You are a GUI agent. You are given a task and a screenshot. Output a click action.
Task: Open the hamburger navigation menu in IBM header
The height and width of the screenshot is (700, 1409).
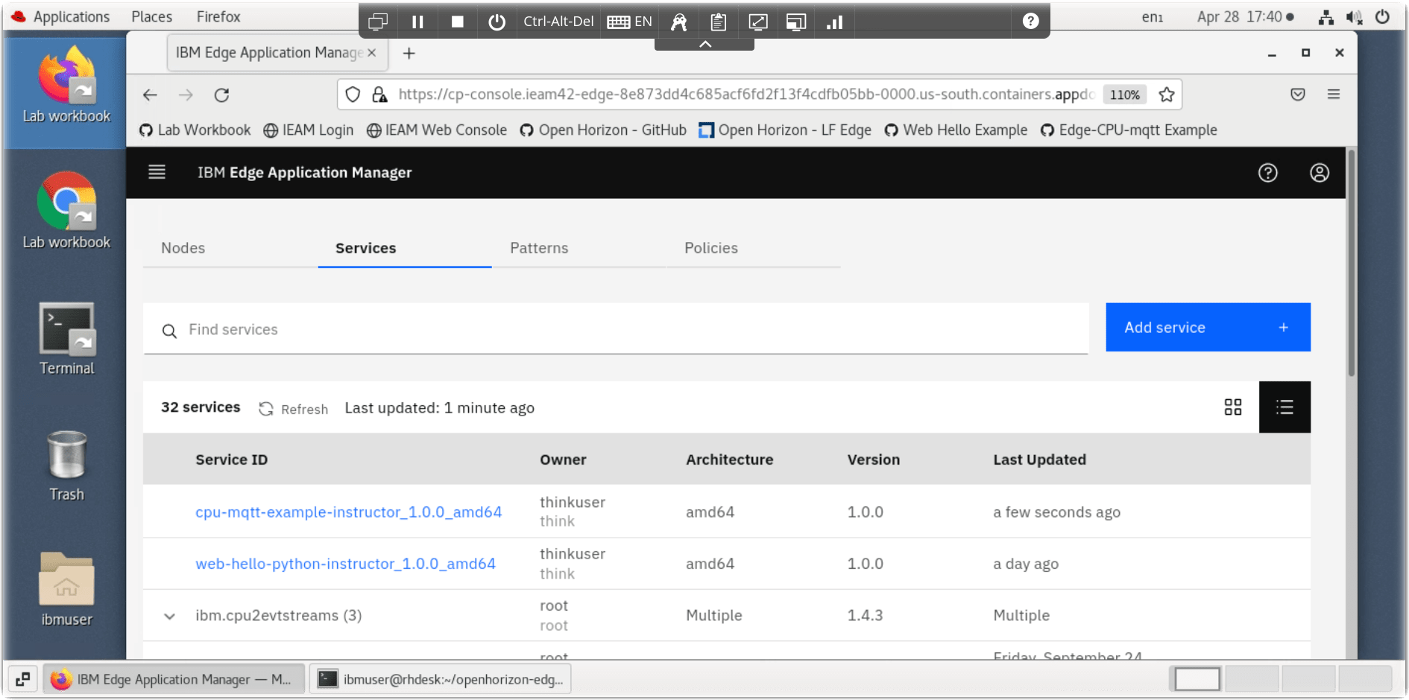click(157, 172)
